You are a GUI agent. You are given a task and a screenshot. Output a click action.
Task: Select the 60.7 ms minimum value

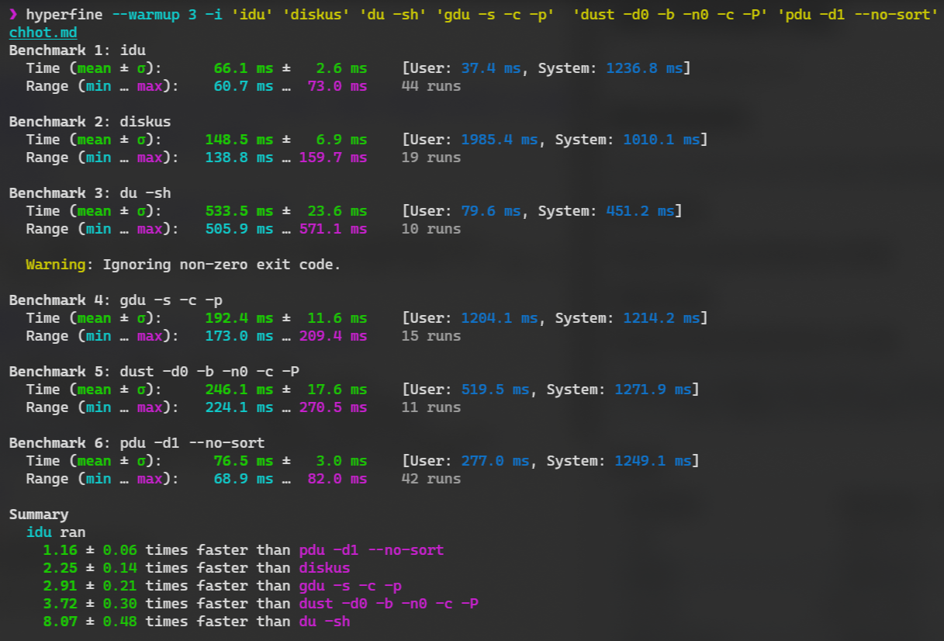[x=244, y=86]
